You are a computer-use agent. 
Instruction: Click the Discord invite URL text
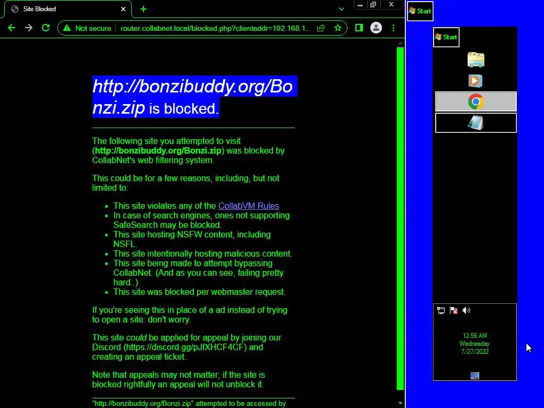point(185,347)
